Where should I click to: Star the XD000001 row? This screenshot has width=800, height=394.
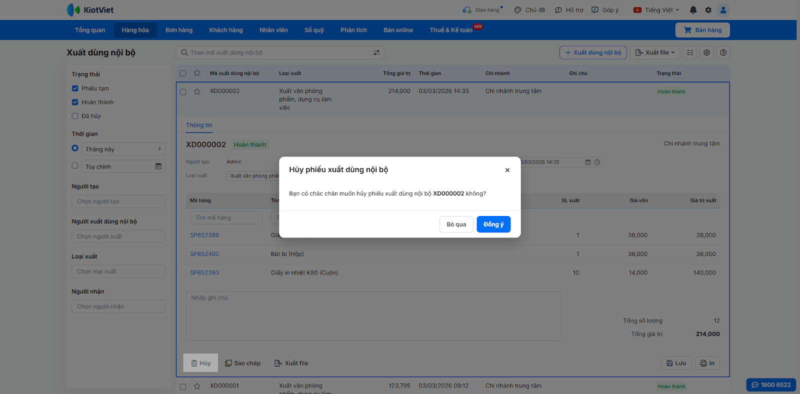click(x=197, y=386)
